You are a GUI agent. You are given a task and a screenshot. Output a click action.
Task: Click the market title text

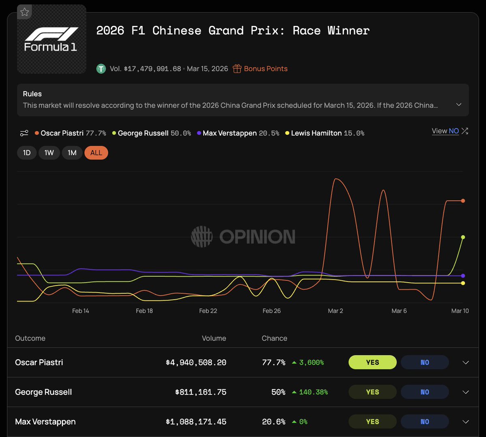[x=233, y=30]
